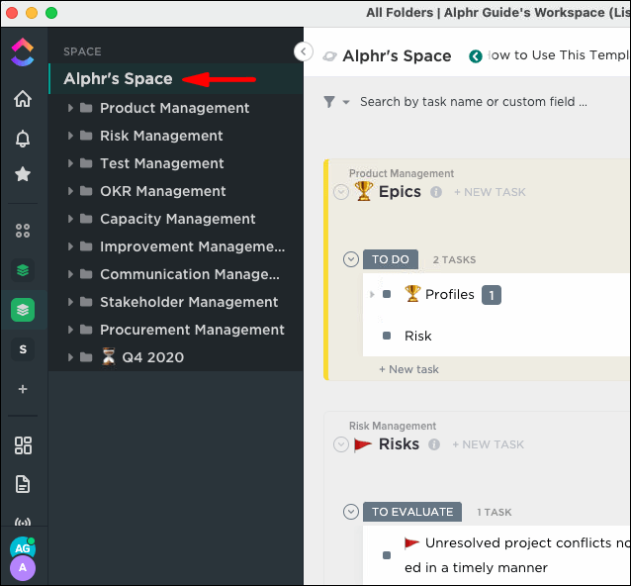
Task: Open the Favorites star icon
Action: pyautogui.click(x=23, y=174)
